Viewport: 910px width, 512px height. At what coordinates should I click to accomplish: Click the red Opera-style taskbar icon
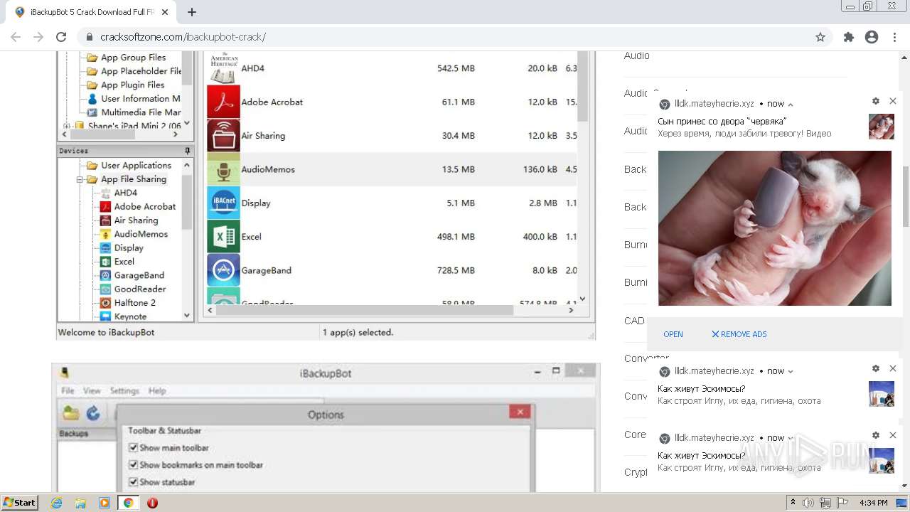pyautogui.click(x=152, y=503)
